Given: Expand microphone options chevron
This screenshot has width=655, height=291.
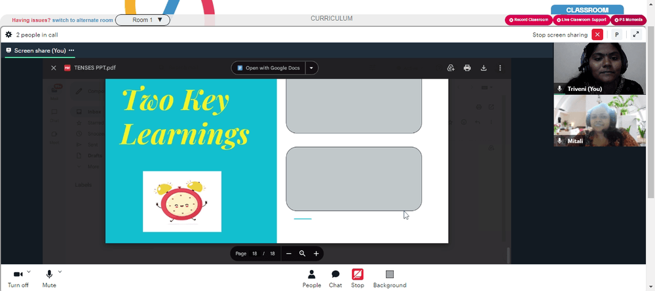Looking at the screenshot, I should pos(60,272).
